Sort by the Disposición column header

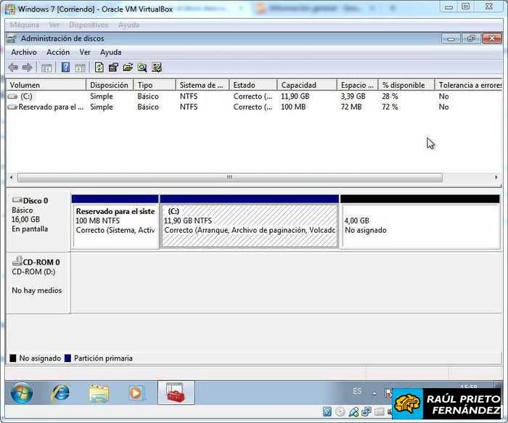pyautogui.click(x=110, y=85)
